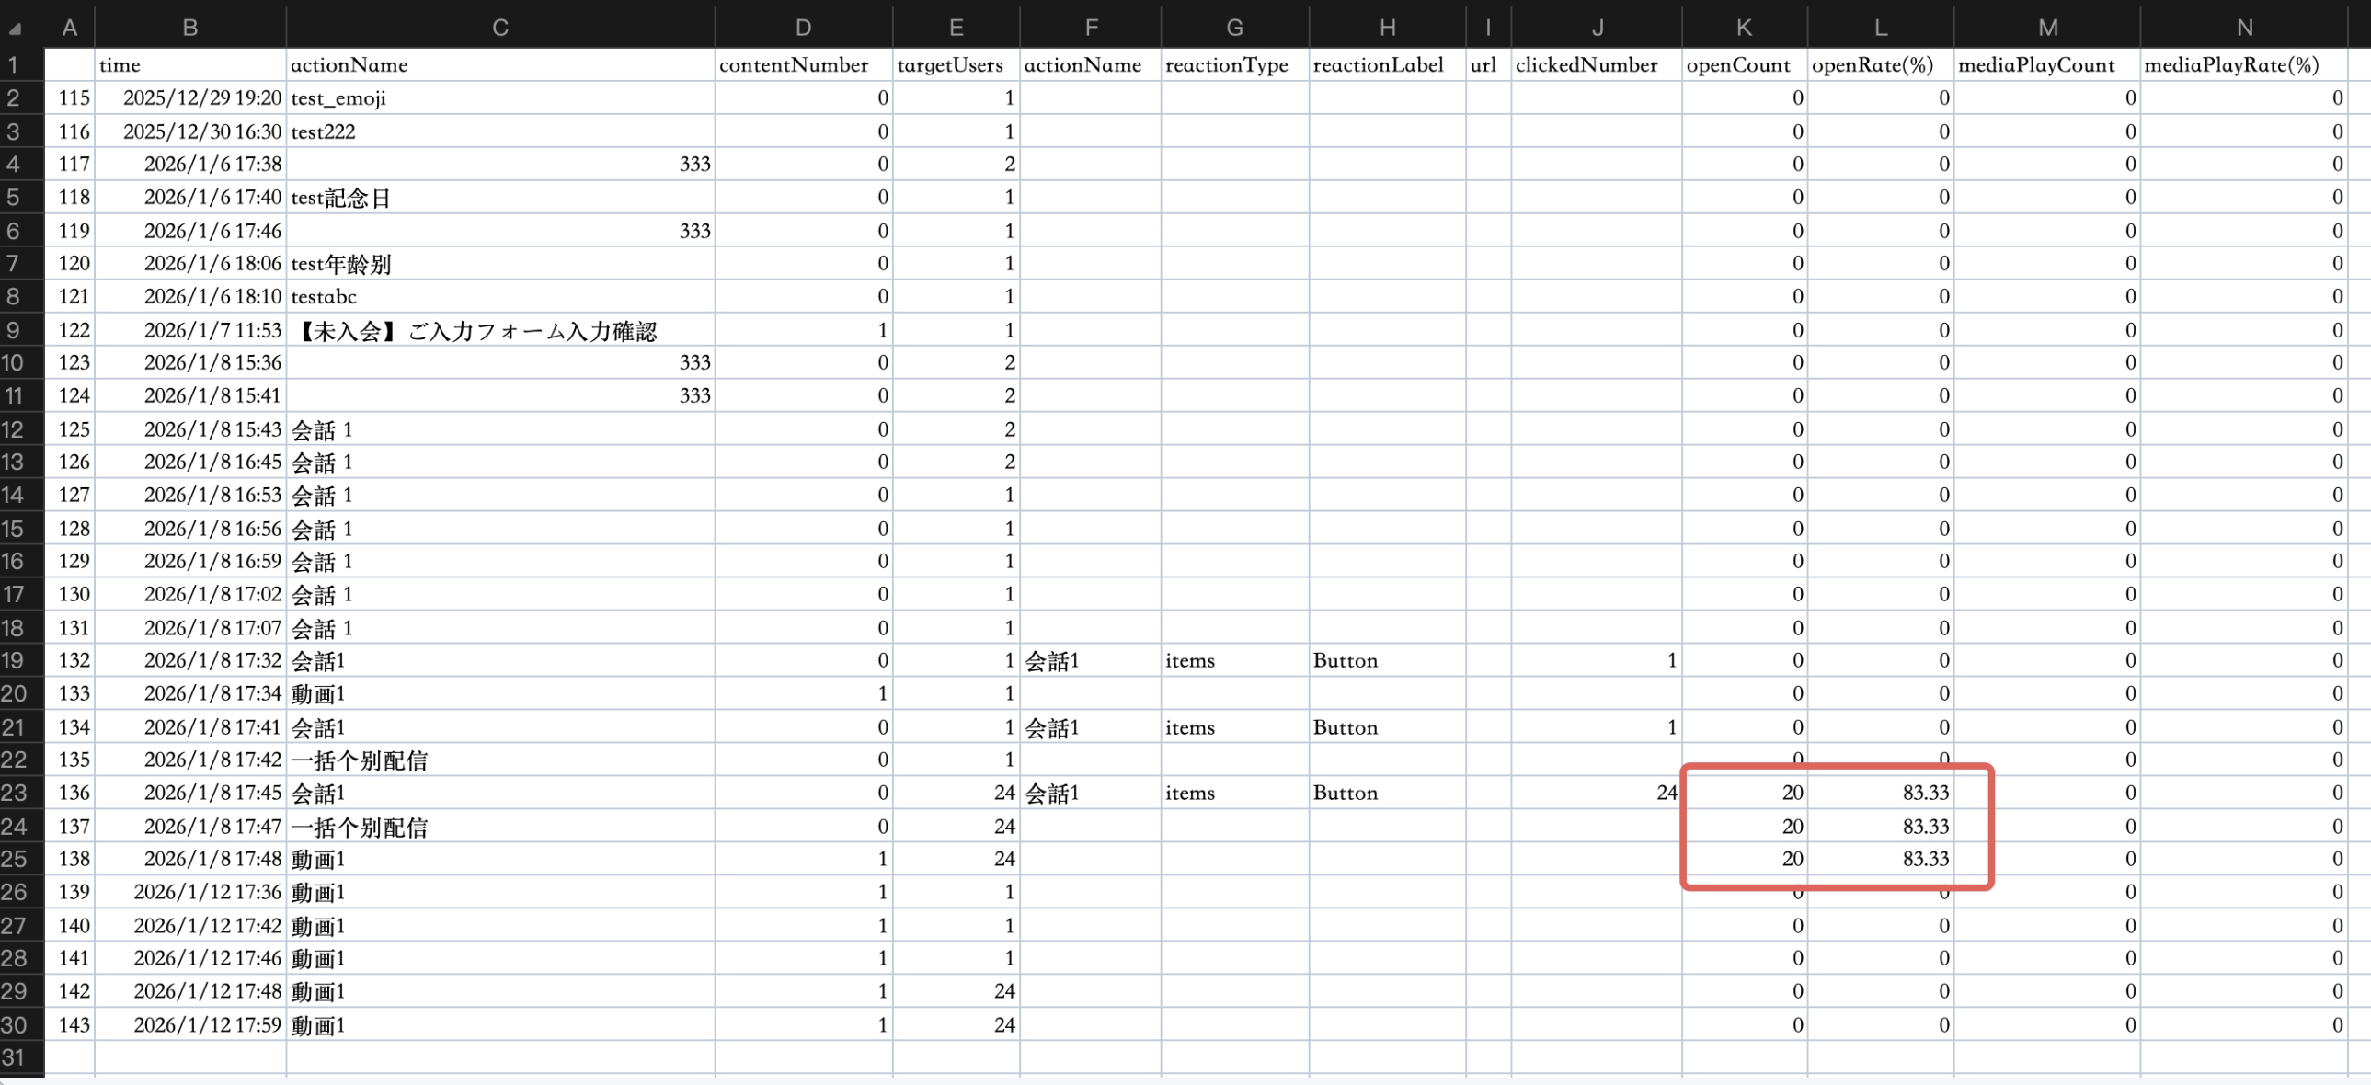
Task: Click time cell 2026/1/12 17:59
Action: click(x=207, y=1024)
